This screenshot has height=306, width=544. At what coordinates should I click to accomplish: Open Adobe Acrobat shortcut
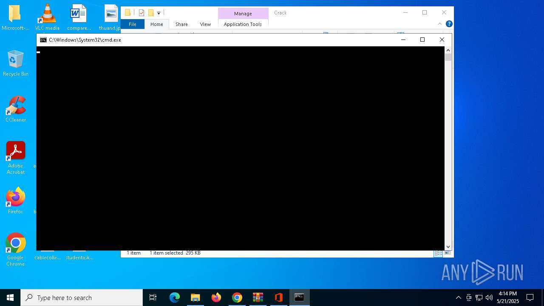(16, 158)
